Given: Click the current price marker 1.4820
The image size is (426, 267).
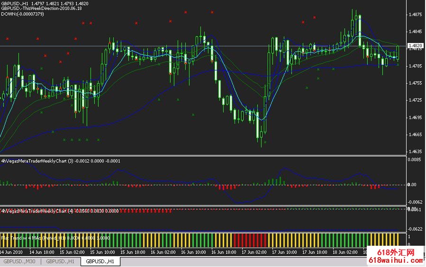Looking at the screenshot, I should pyautogui.click(x=416, y=46).
